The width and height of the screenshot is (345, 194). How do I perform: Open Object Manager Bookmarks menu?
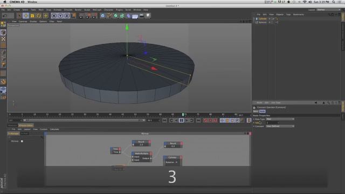(x=298, y=15)
